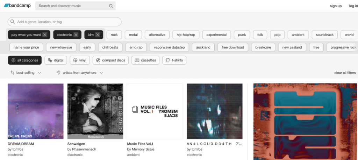Select the 'new zealand' tag

(x=292, y=48)
